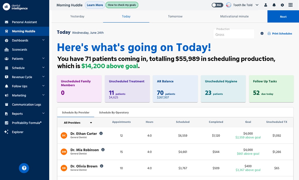Screen dimensions: 299x180
Task: Click the Personal Assistant envelope icon
Action: tap(6, 22)
